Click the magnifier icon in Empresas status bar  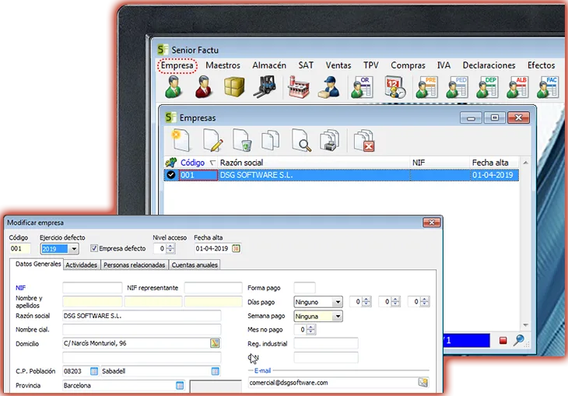click(x=519, y=340)
